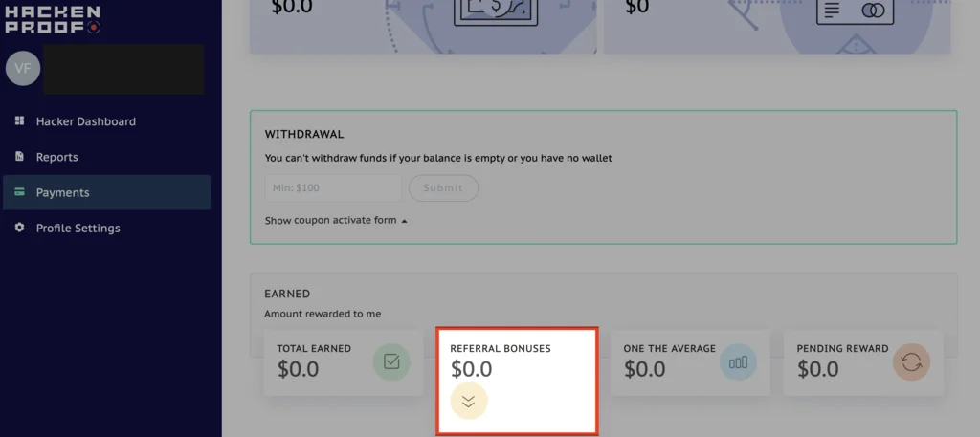Open the VF user avatar
The width and height of the screenshot is (980, 437).
point(23,68)
